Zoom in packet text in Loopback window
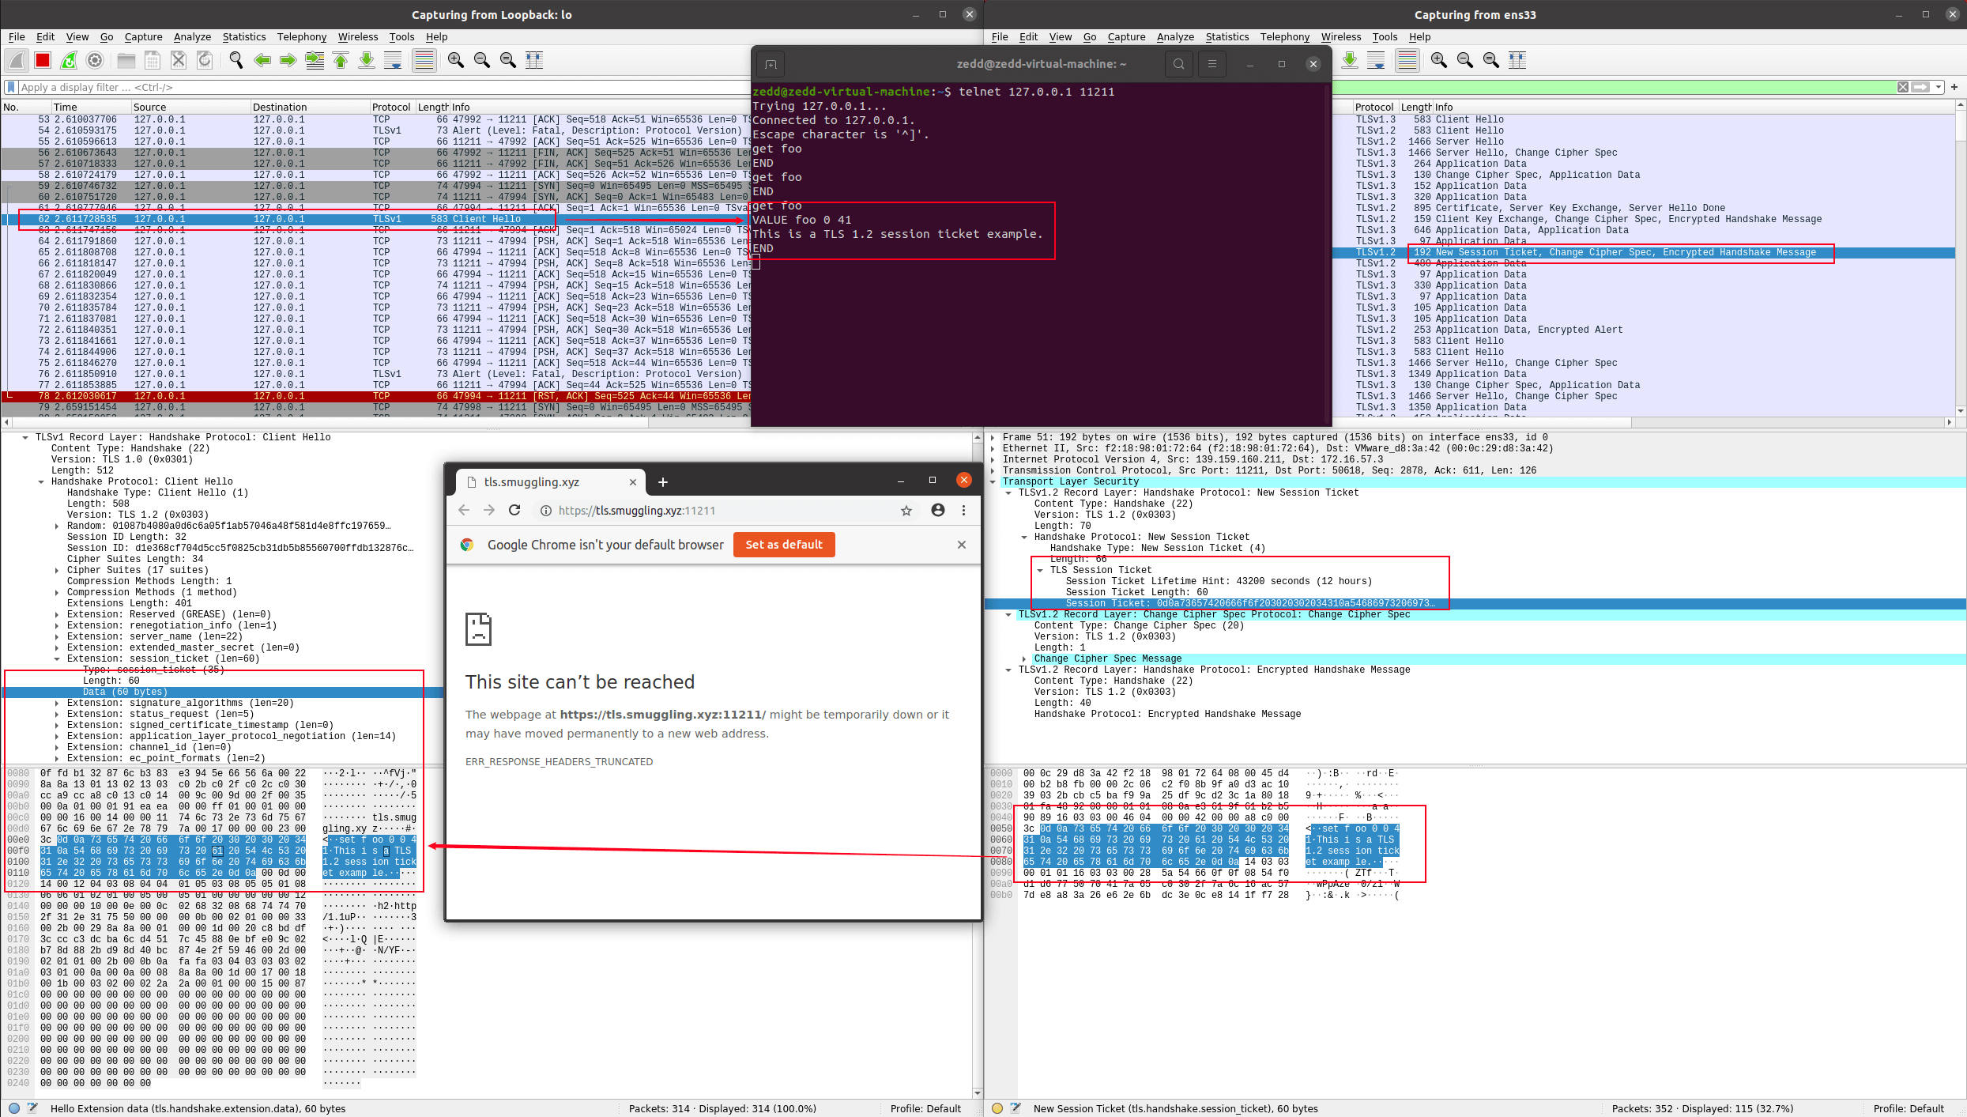This screenshot has width=1967, height=1117. tap(456, 60)
